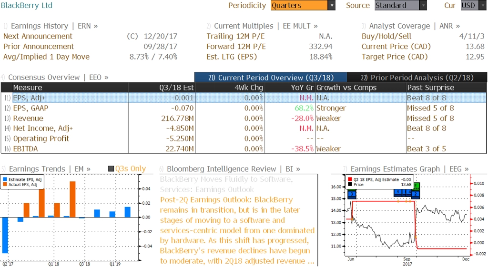This screenshot has height=267, width=488.
Task: Click the tallest orange Actual EPS bar
Action: coord(72,199)
